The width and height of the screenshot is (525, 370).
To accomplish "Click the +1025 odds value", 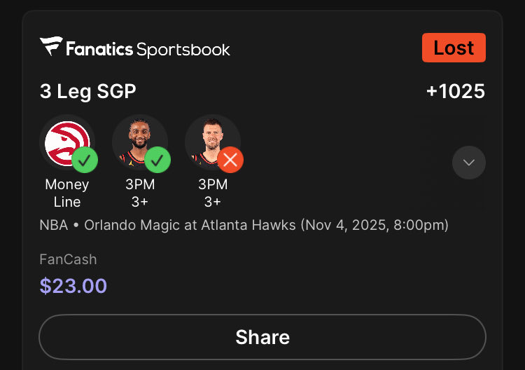I will [x=456, y=92].
